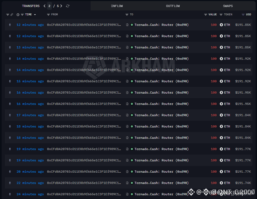Image resolution: width=257 pixels, height=199 pixels.
Task: Open the TIME column filter icon
Action: click(x=22, y=15)
